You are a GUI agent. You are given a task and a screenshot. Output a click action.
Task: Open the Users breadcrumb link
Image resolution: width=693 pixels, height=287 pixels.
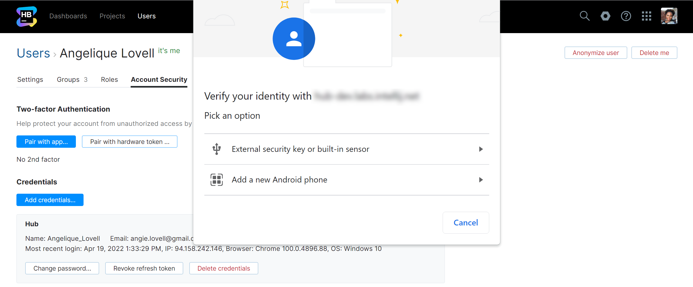(33, 53)
